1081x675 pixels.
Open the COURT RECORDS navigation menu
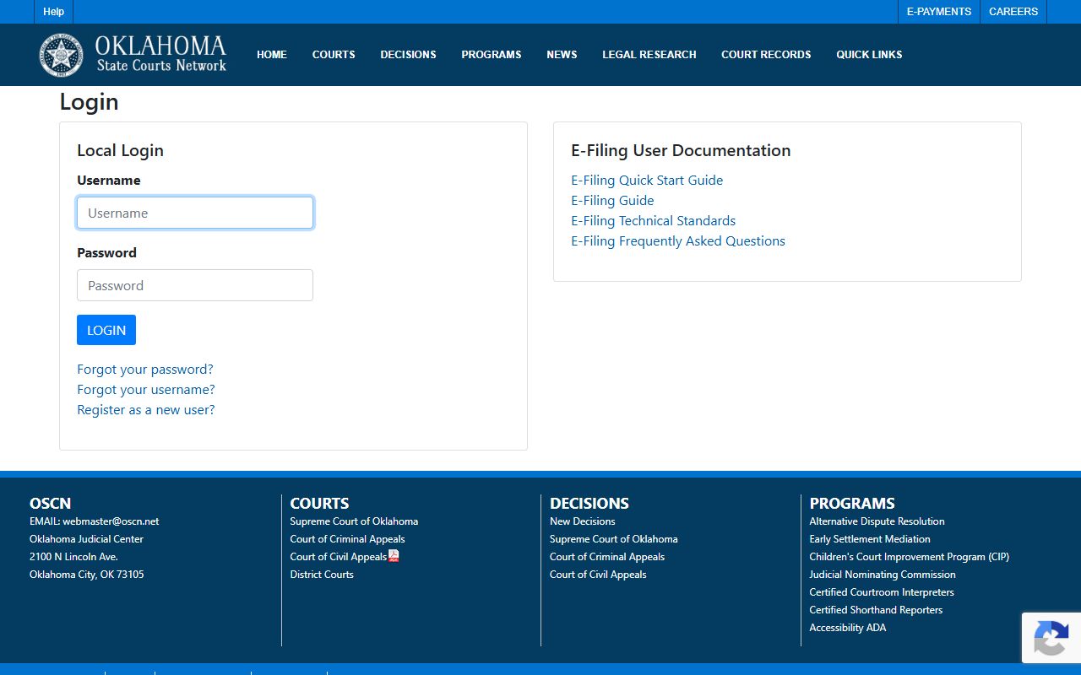pyautogui.click(x=766, y=55)
